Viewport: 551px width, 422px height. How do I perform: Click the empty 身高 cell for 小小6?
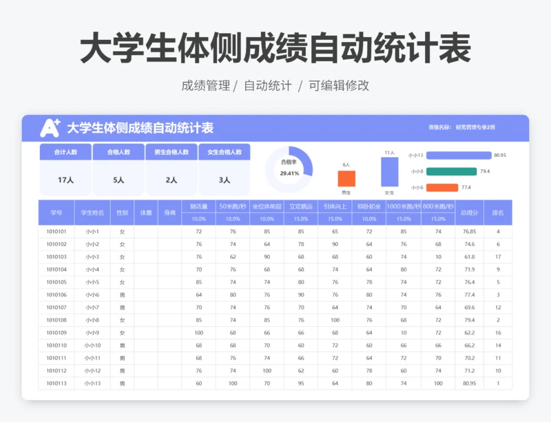point(169,295)
